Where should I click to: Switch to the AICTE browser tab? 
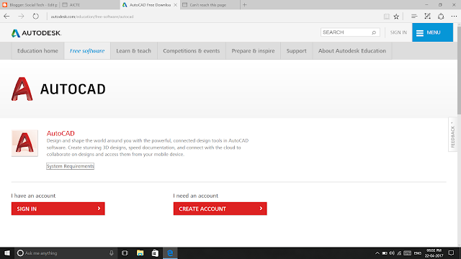tap(89, 5)
